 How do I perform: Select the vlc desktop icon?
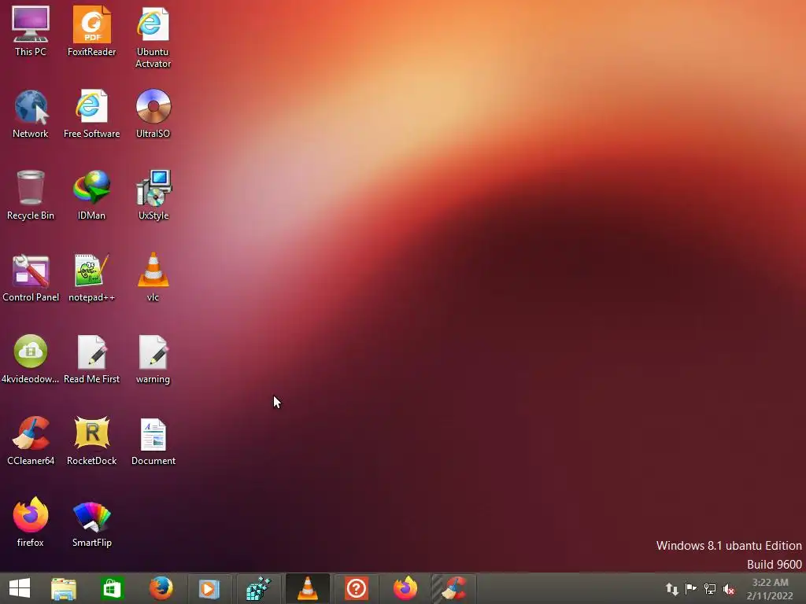click(x=153, y=277)
